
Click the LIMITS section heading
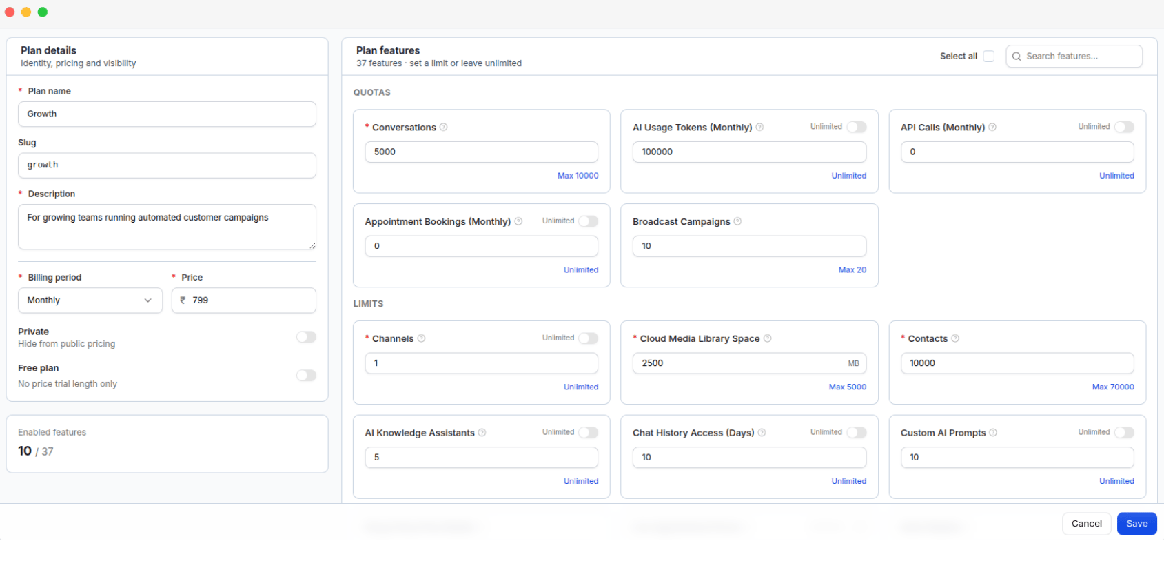point(369,304)
